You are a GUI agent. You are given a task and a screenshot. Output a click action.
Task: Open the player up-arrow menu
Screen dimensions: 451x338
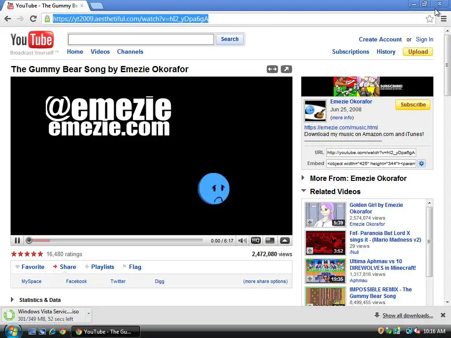point(285,241)
